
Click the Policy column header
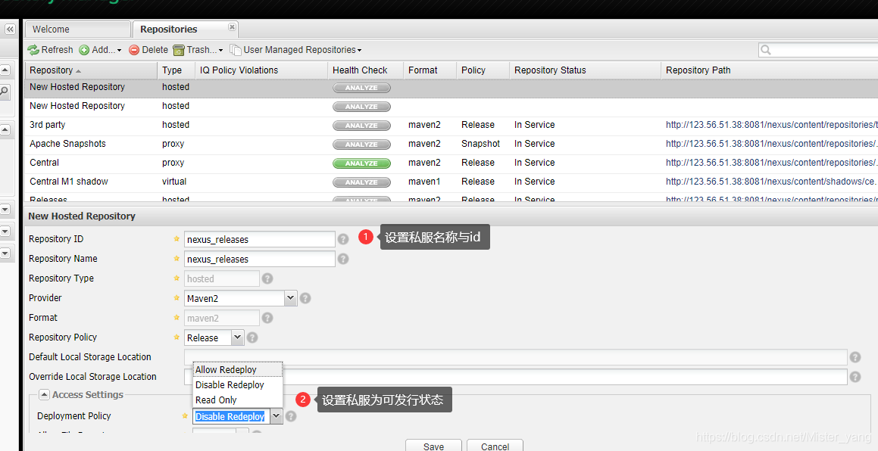click(x=483, y=70)
